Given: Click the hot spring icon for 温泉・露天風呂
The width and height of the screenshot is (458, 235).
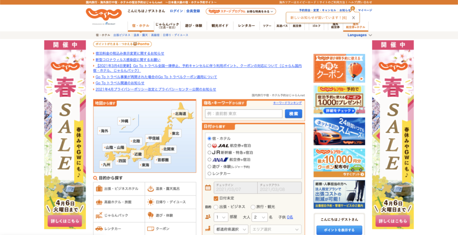Looking at the screenshot, I should (x=150, y=188).
